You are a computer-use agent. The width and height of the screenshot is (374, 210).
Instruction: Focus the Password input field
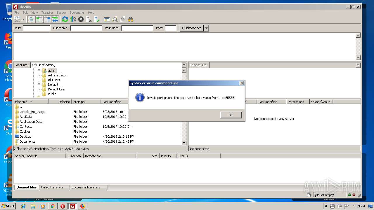click(137, 28)
